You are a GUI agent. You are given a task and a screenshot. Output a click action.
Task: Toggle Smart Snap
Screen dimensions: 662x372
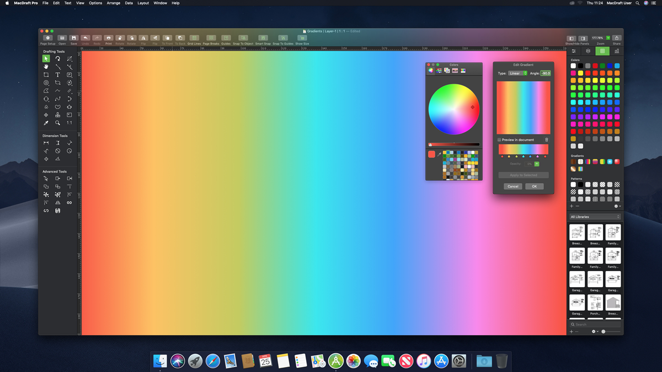(263, 38)
